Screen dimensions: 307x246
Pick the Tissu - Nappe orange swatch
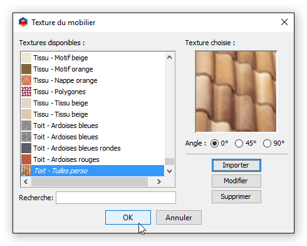26,80
